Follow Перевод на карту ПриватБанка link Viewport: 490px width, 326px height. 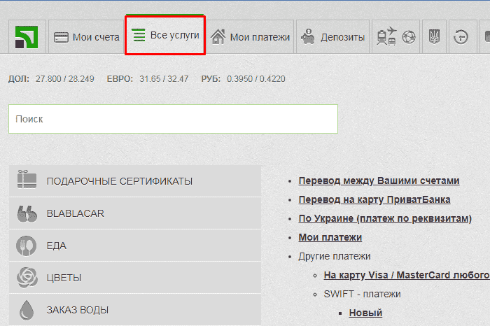[374, 199]
